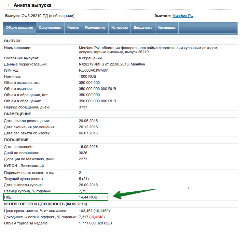
Task: Select the weekly volume 1 771 880 020 RUB
Action: click(x=95, y=223)
